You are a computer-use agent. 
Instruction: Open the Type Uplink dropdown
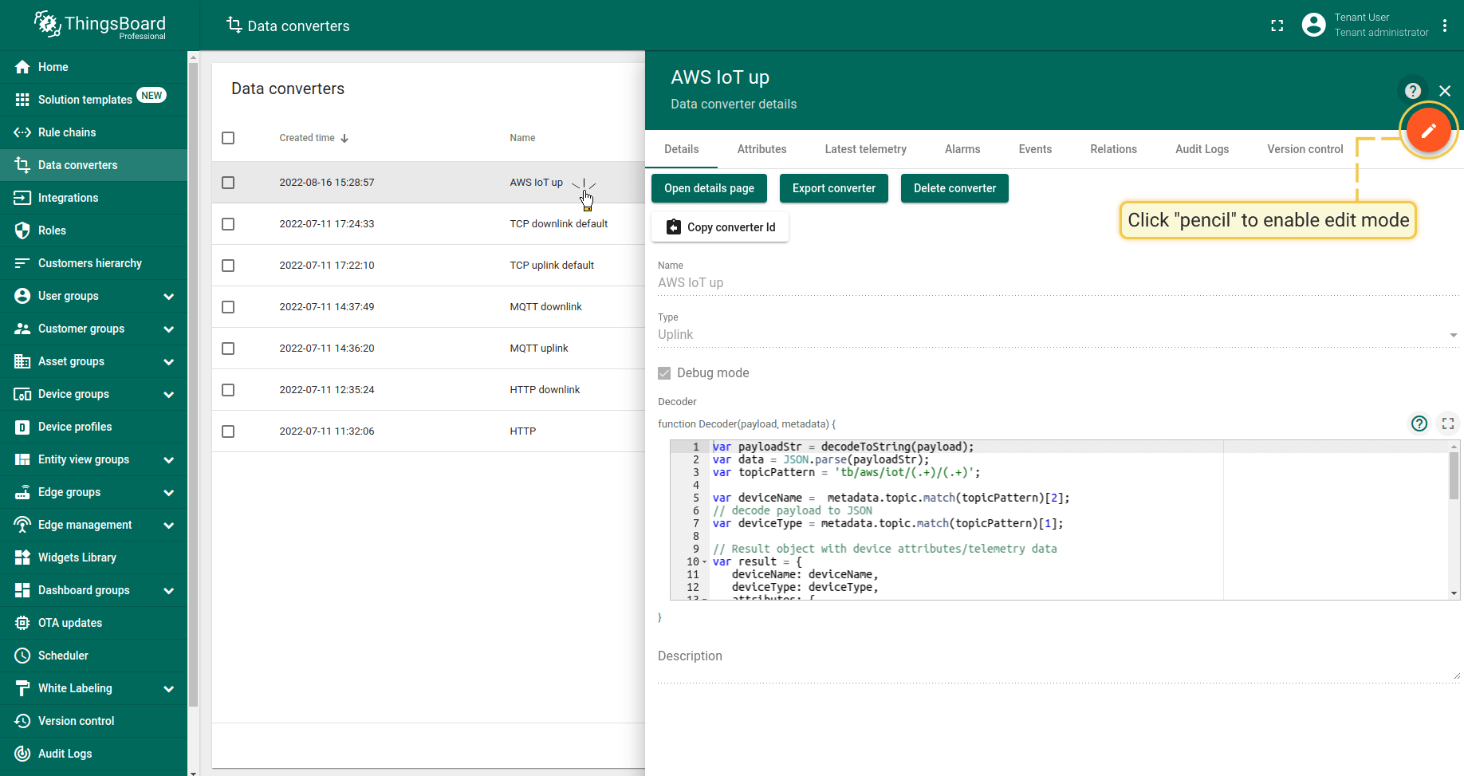1057,335
